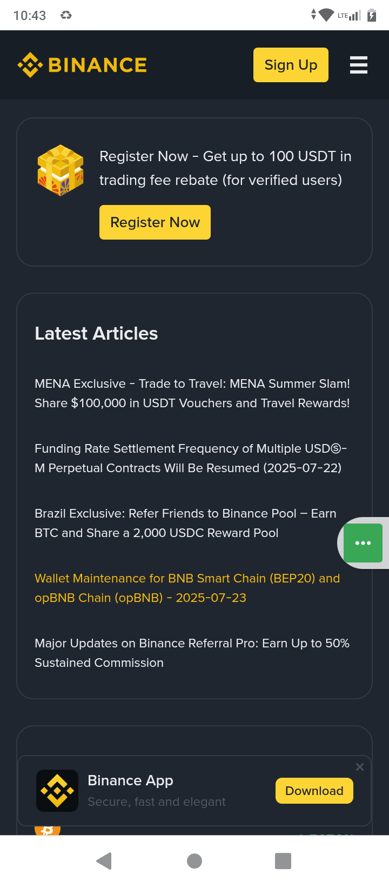Image resolution: width=389 pixels, height=887 pixels.
Task: Click the Register Now button
Action: tap(155, 222)
